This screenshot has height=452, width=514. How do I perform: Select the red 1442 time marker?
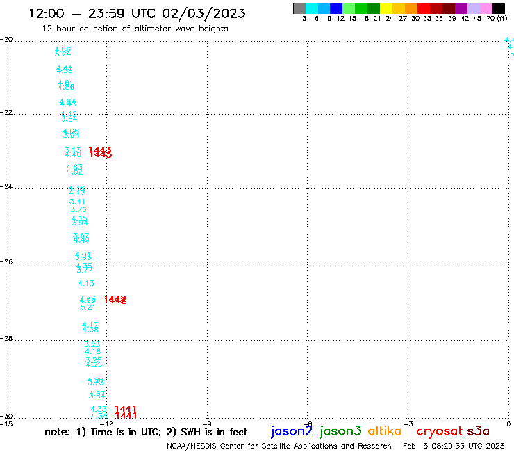pos(115,300)
